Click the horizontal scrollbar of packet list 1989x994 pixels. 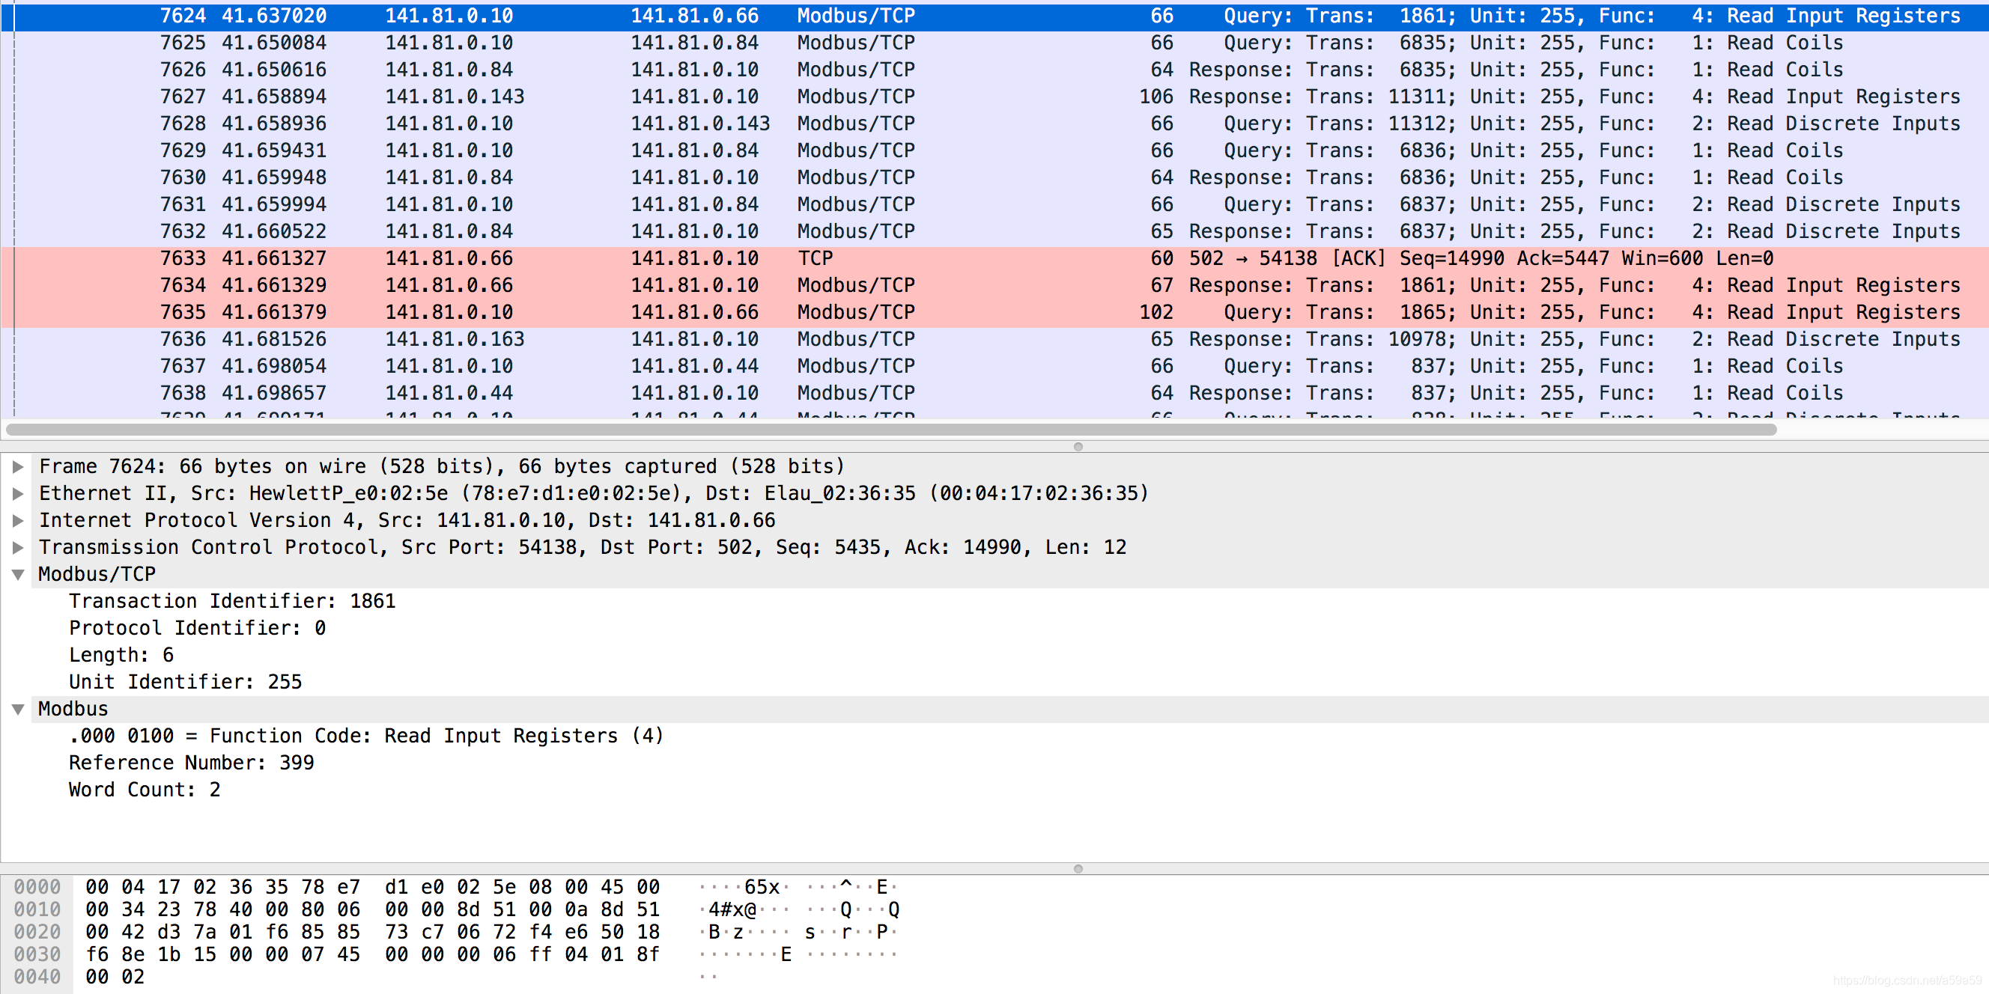(888, 429)
